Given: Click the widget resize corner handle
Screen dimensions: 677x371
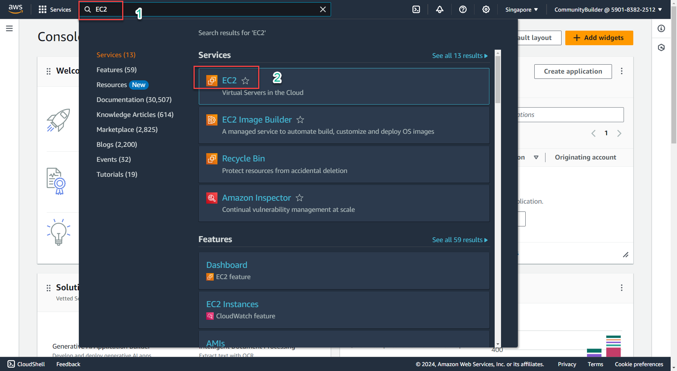Looking at the screenshot, I should coord(626,255).
